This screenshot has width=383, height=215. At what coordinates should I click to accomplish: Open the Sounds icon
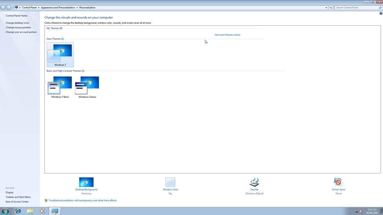pos(254,182)
